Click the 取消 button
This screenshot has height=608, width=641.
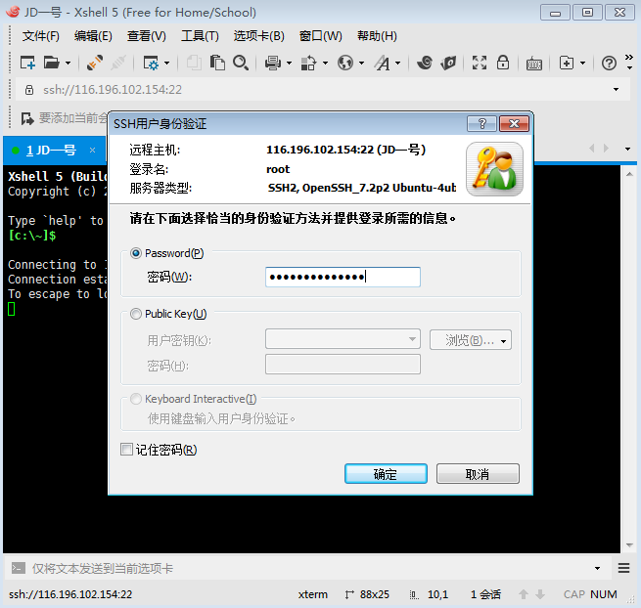(478, 474)
